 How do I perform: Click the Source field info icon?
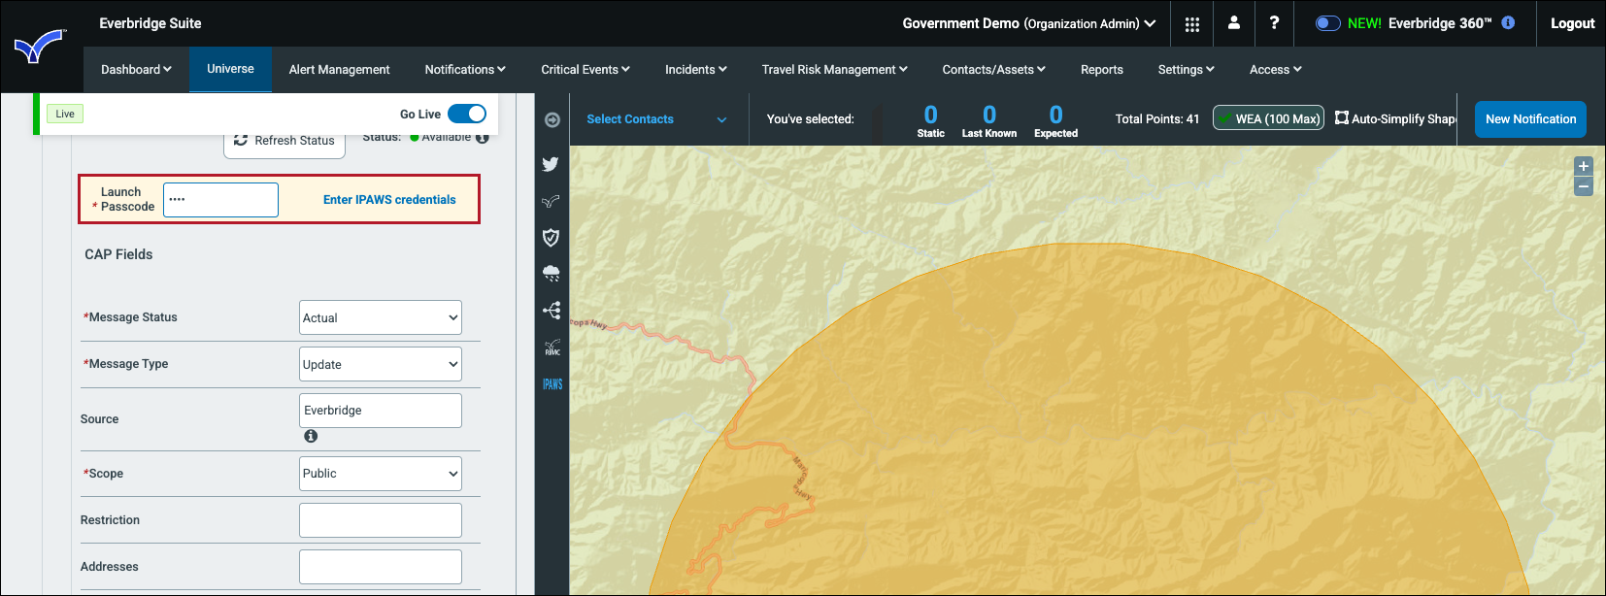[x=311, y=437]
